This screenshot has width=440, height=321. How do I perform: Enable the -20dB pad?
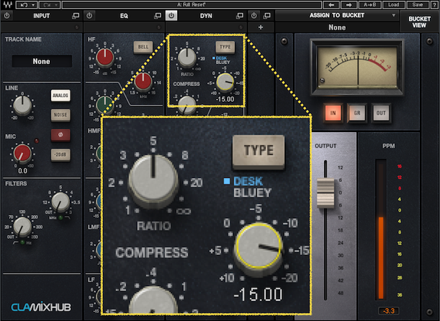tap(60, 155)
